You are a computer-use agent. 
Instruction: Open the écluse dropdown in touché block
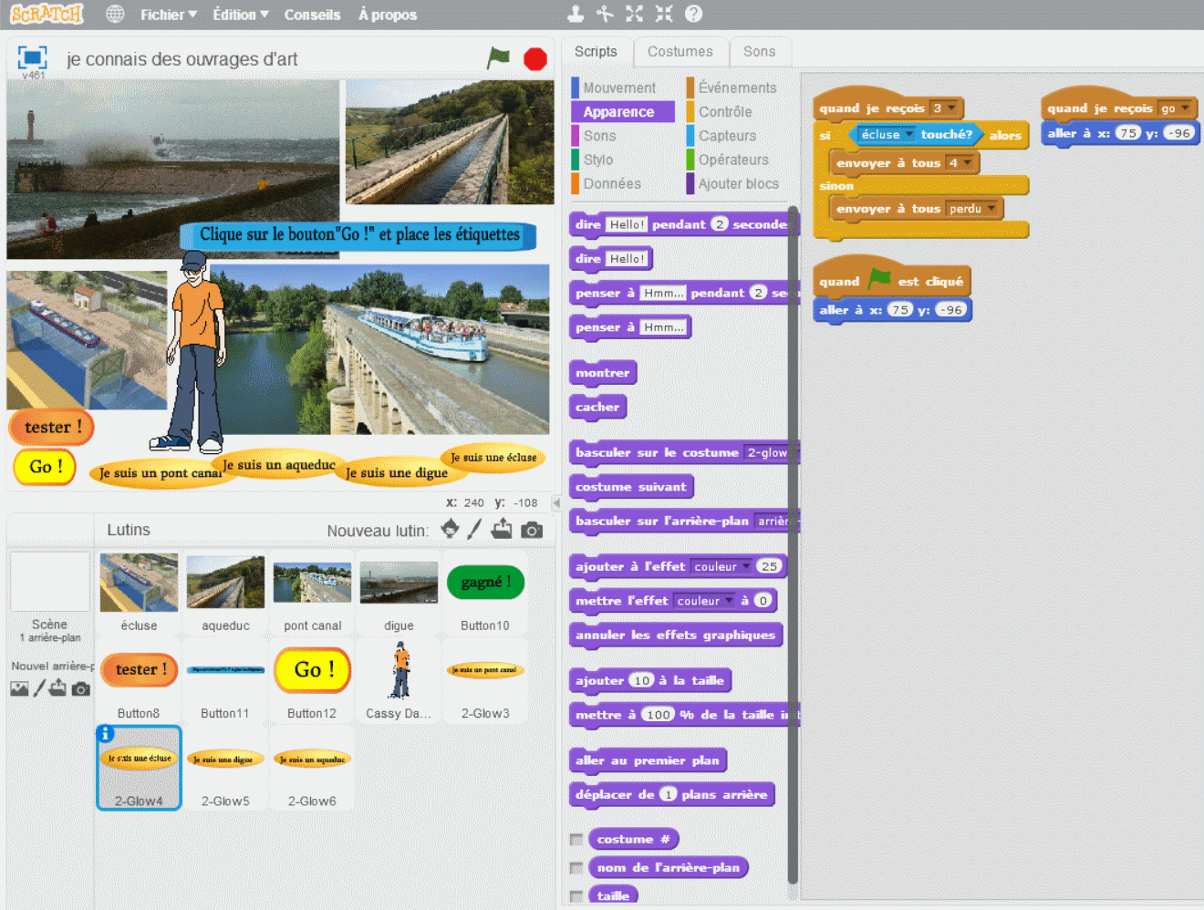coord(908,135)
